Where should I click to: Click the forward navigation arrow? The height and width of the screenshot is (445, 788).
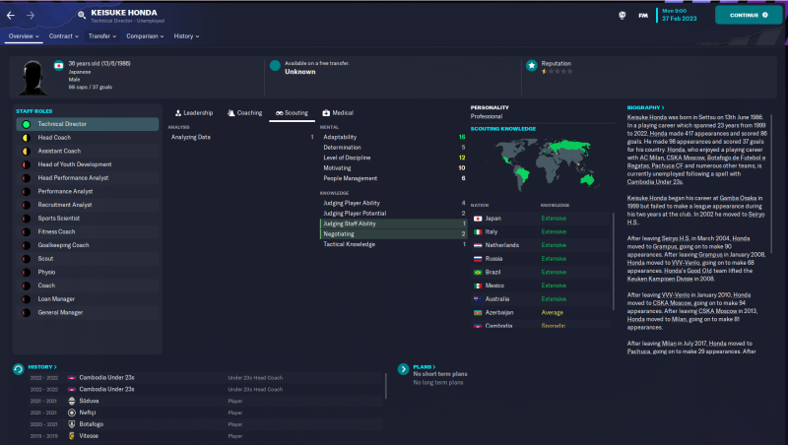click(31, 16)
